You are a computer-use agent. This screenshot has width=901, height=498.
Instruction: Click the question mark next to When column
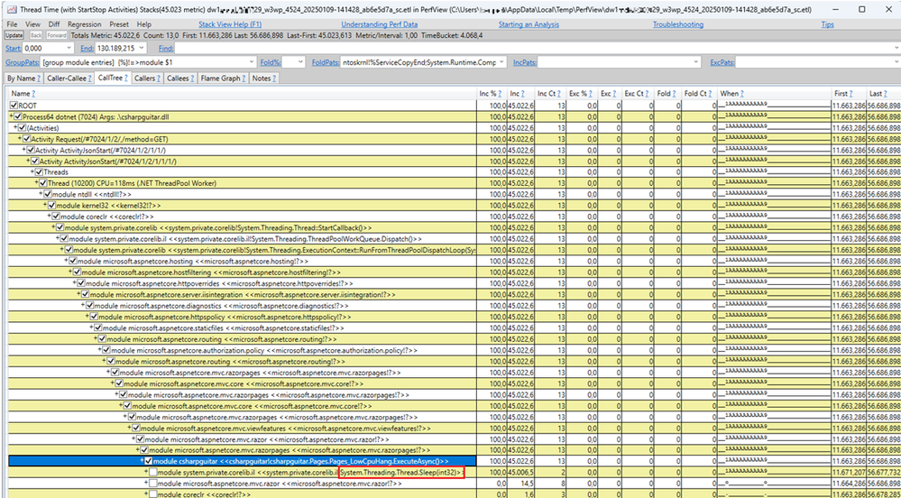pos(741,94)
